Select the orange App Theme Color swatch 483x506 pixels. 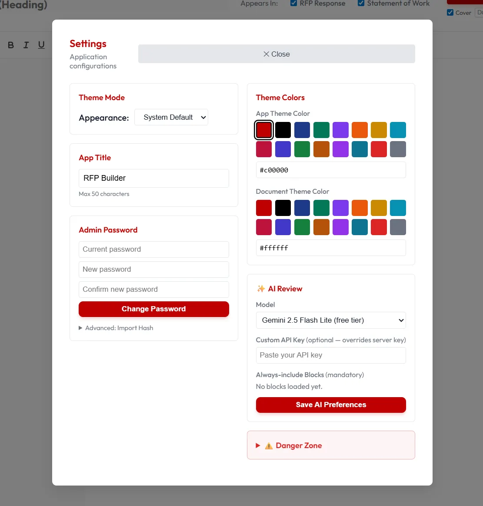[360, 130]
